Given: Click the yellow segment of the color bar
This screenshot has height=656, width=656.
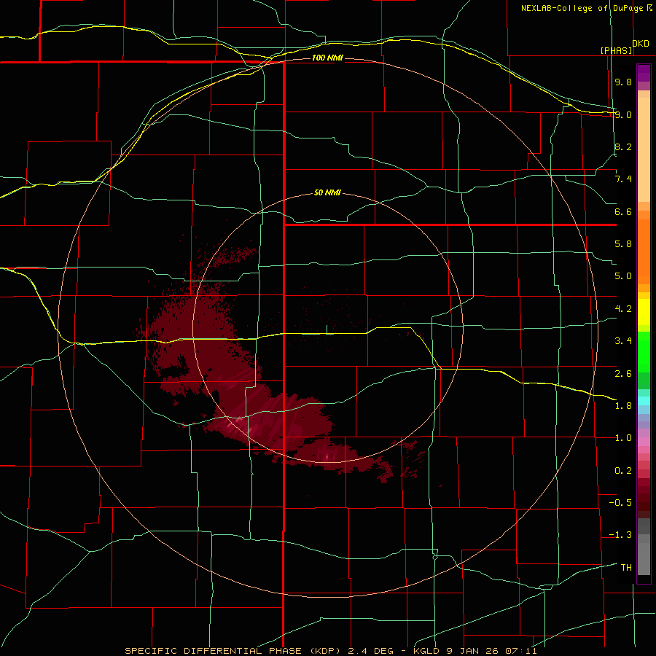Looking at the screenshot, I should pyautogui.click(x=644, y=312).
